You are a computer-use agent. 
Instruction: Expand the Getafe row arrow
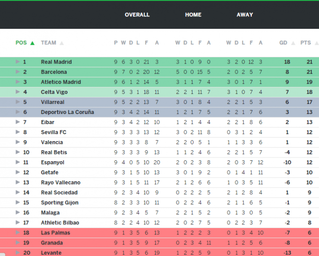18,172
